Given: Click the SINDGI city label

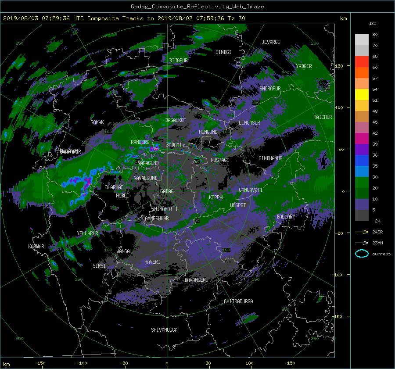Looking at the screenshot, I should 223,52.
